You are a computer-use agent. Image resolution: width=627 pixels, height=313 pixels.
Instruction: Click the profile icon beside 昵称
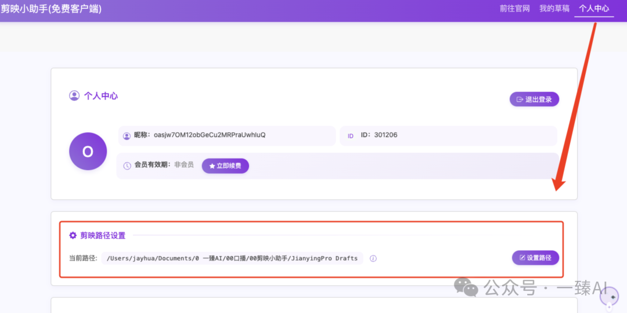[127, 136]
